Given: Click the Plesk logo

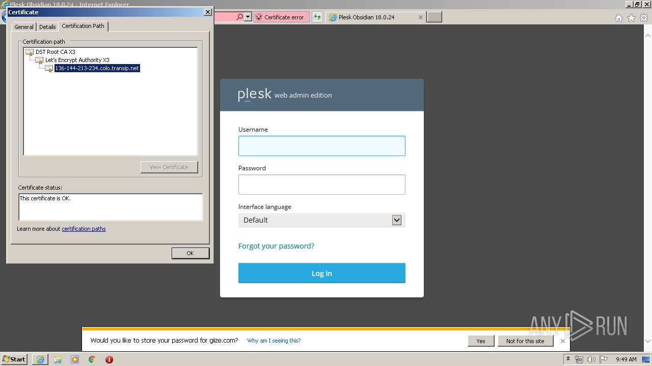Looking at the screenshot, I should coord(255,95).
